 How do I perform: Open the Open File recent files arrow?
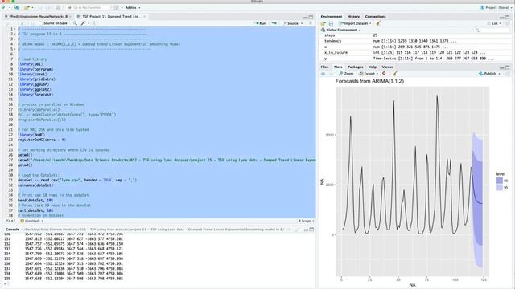(32, 7)
